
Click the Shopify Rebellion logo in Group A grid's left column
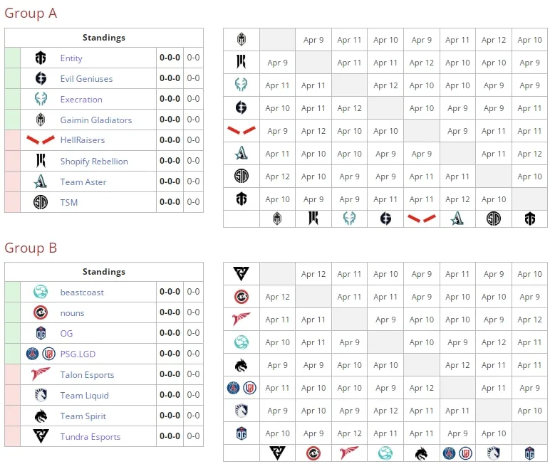coord(241,62)
